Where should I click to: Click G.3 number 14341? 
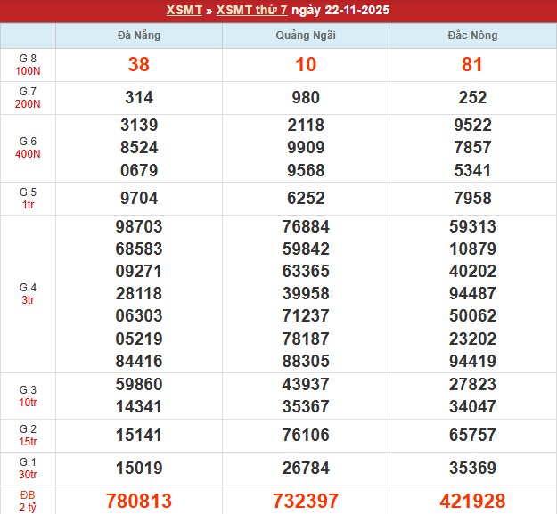pos(139,407)
